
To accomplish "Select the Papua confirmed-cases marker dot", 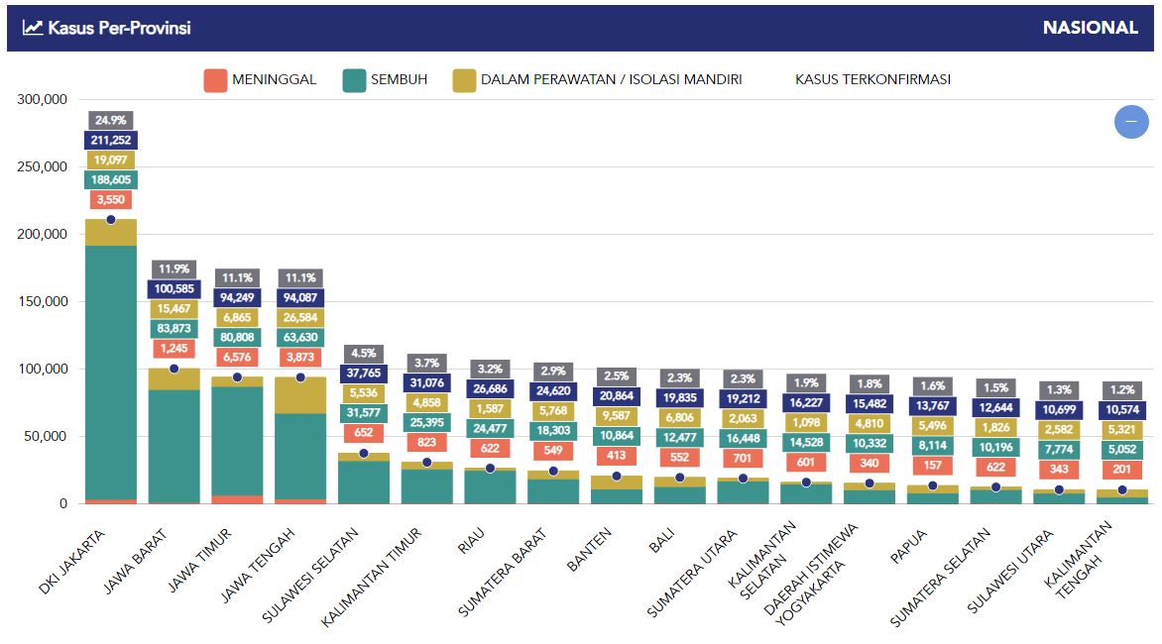I will click(x=933, y=485).
